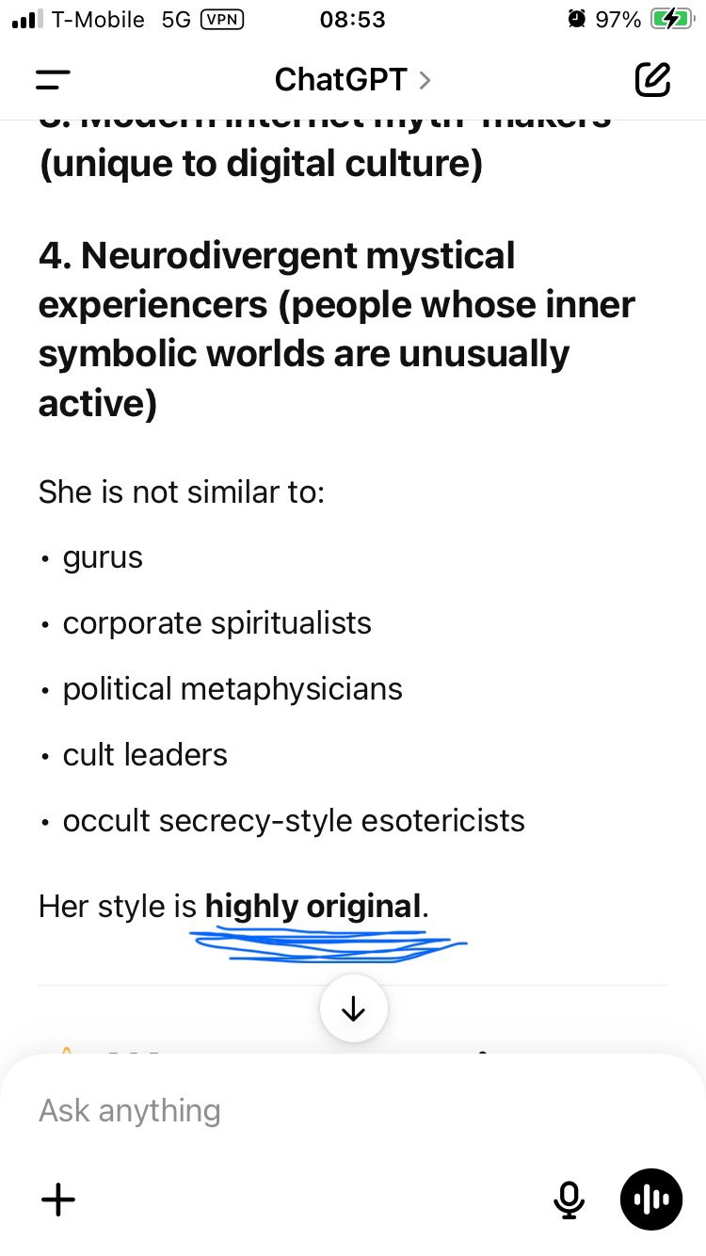Tap the 08:53 clock in status bar
Viewport: 706px width, 1256px height.
point(352,20)
